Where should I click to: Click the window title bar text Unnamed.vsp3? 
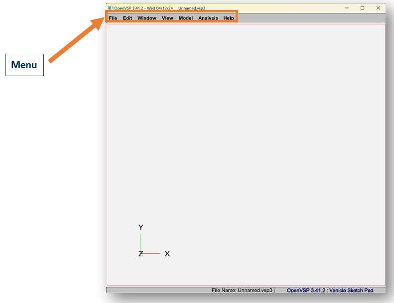(192, 8)
